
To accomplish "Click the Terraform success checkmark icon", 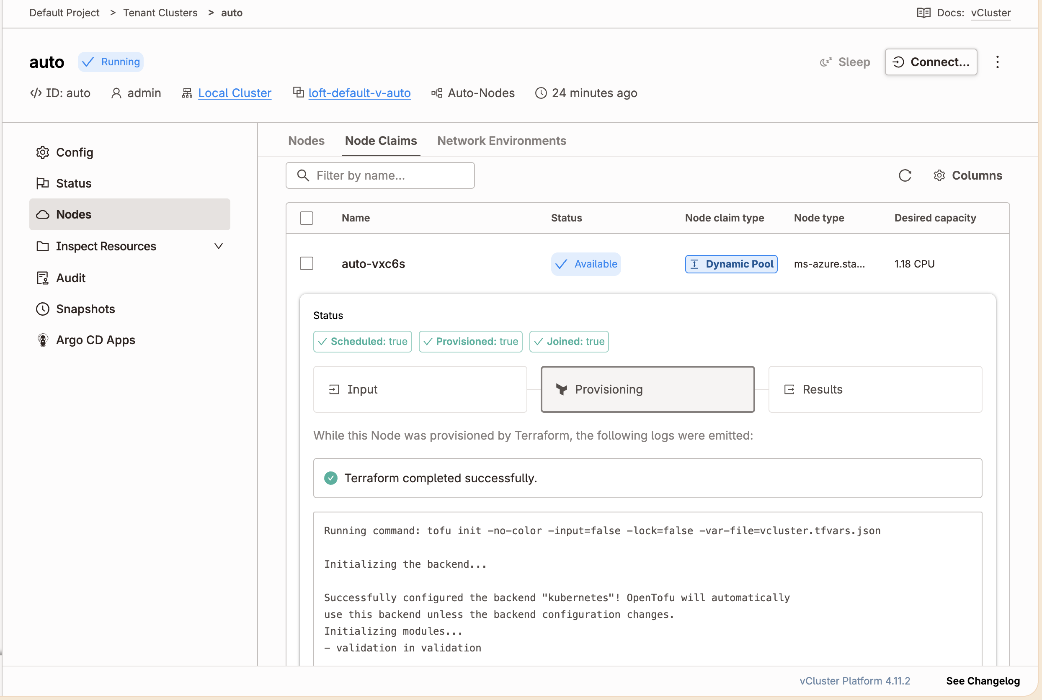I will pyautogui.click(x=330, y=478).
